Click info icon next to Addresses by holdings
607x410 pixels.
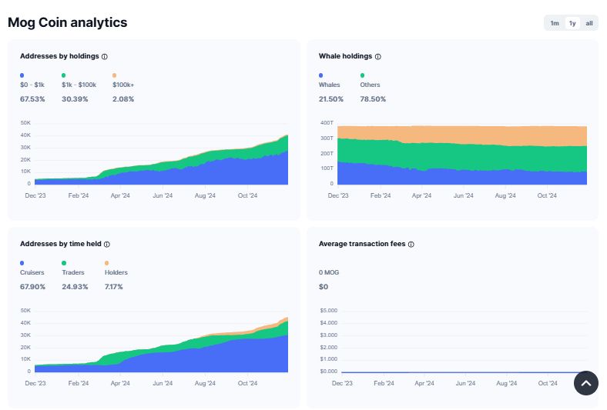click(105, 56)
